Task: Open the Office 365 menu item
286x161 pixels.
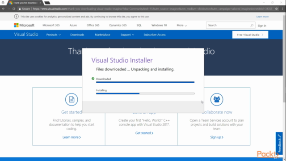Action: pos(93,25)
